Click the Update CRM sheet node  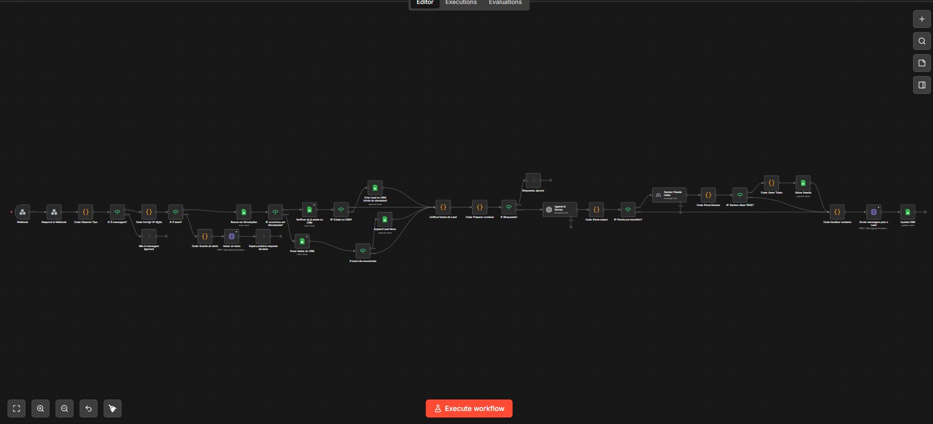click(907, 212)
